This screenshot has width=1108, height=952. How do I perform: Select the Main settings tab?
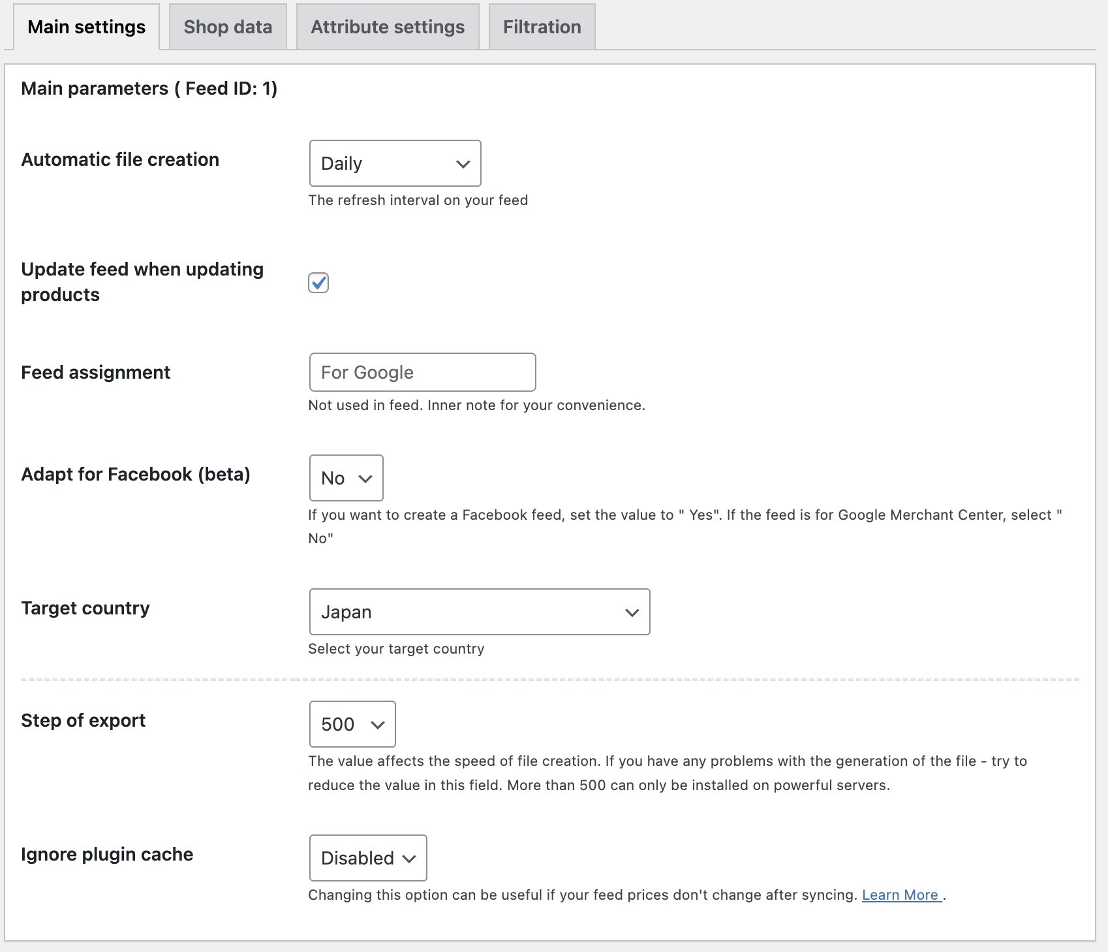(86, 26)
